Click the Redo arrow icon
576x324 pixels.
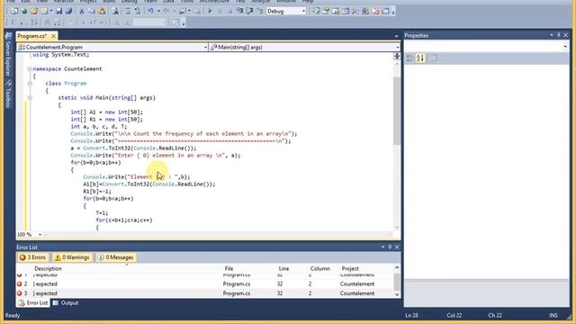coord(166,11)
